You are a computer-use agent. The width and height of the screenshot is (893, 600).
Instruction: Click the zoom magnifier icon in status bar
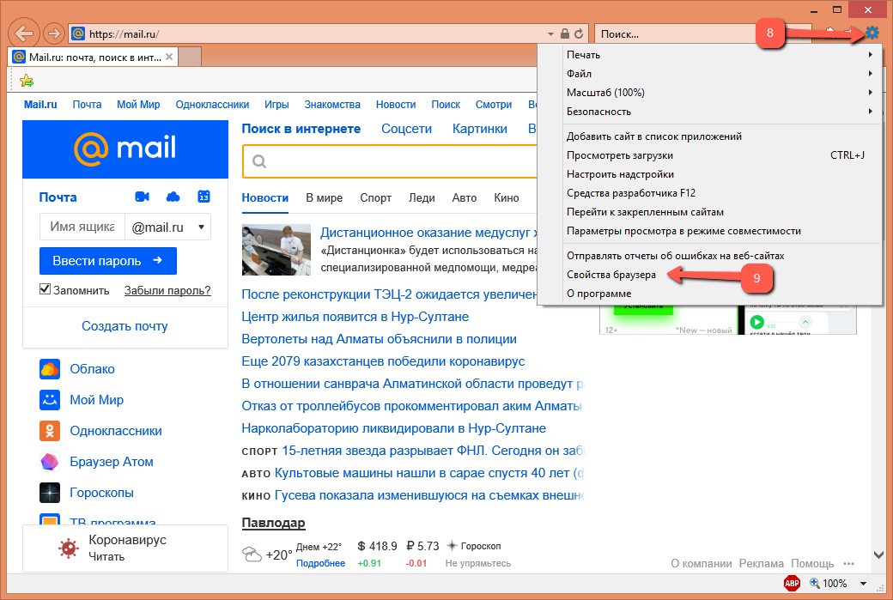coord(814,583)
